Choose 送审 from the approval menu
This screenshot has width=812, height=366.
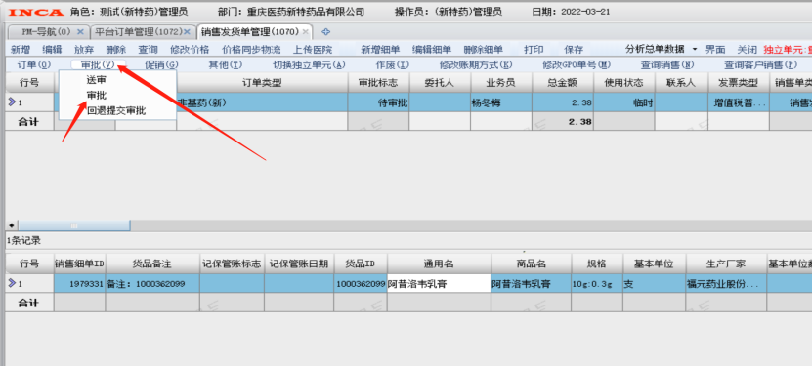(x=97, y=80)
